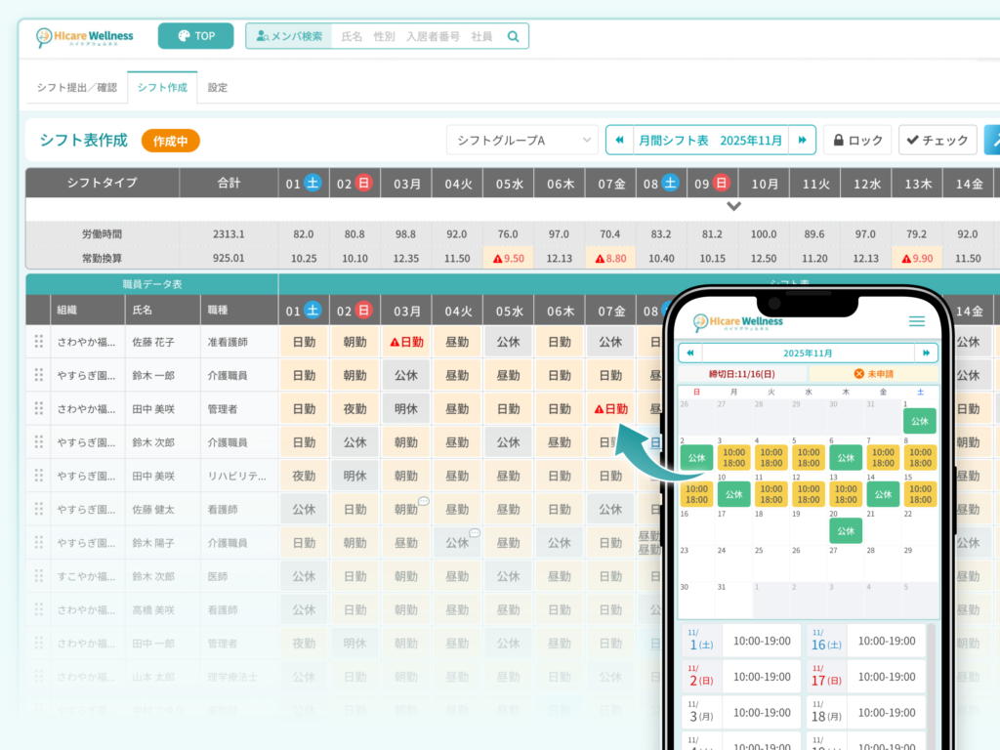Click the orange 作成中 status badge
The width and height of the screenshot is (1000, 750).
170,141
